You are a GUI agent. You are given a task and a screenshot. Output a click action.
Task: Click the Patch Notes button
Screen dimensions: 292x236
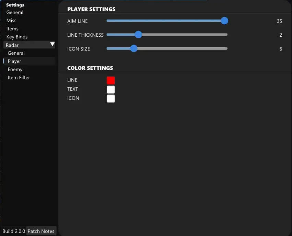pos(41,231)
